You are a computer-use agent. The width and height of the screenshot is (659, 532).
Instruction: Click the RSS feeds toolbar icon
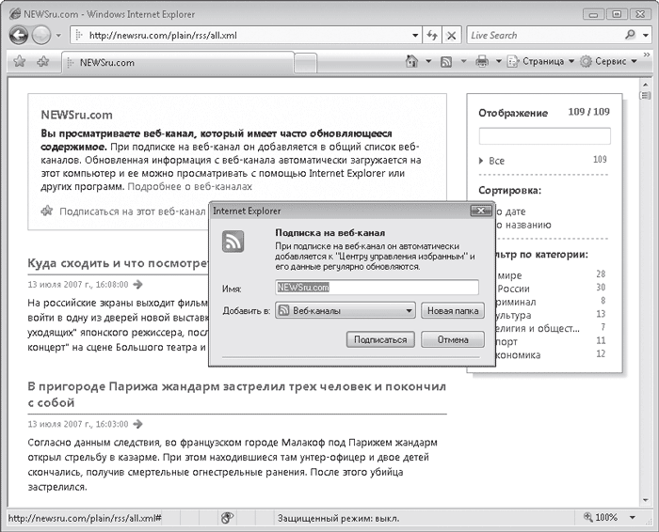(x=446, y=62)
